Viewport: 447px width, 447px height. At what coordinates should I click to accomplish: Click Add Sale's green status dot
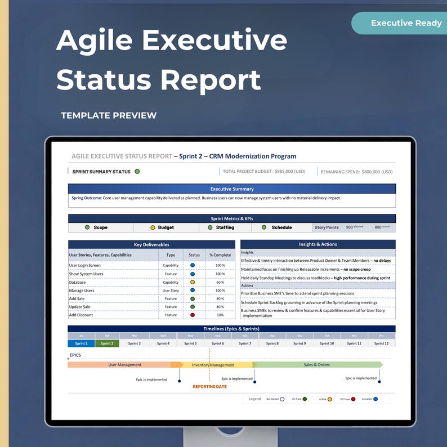(193, 299)
